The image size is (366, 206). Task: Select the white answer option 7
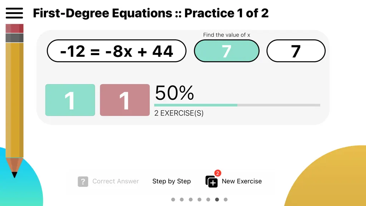tap(296, 51)
